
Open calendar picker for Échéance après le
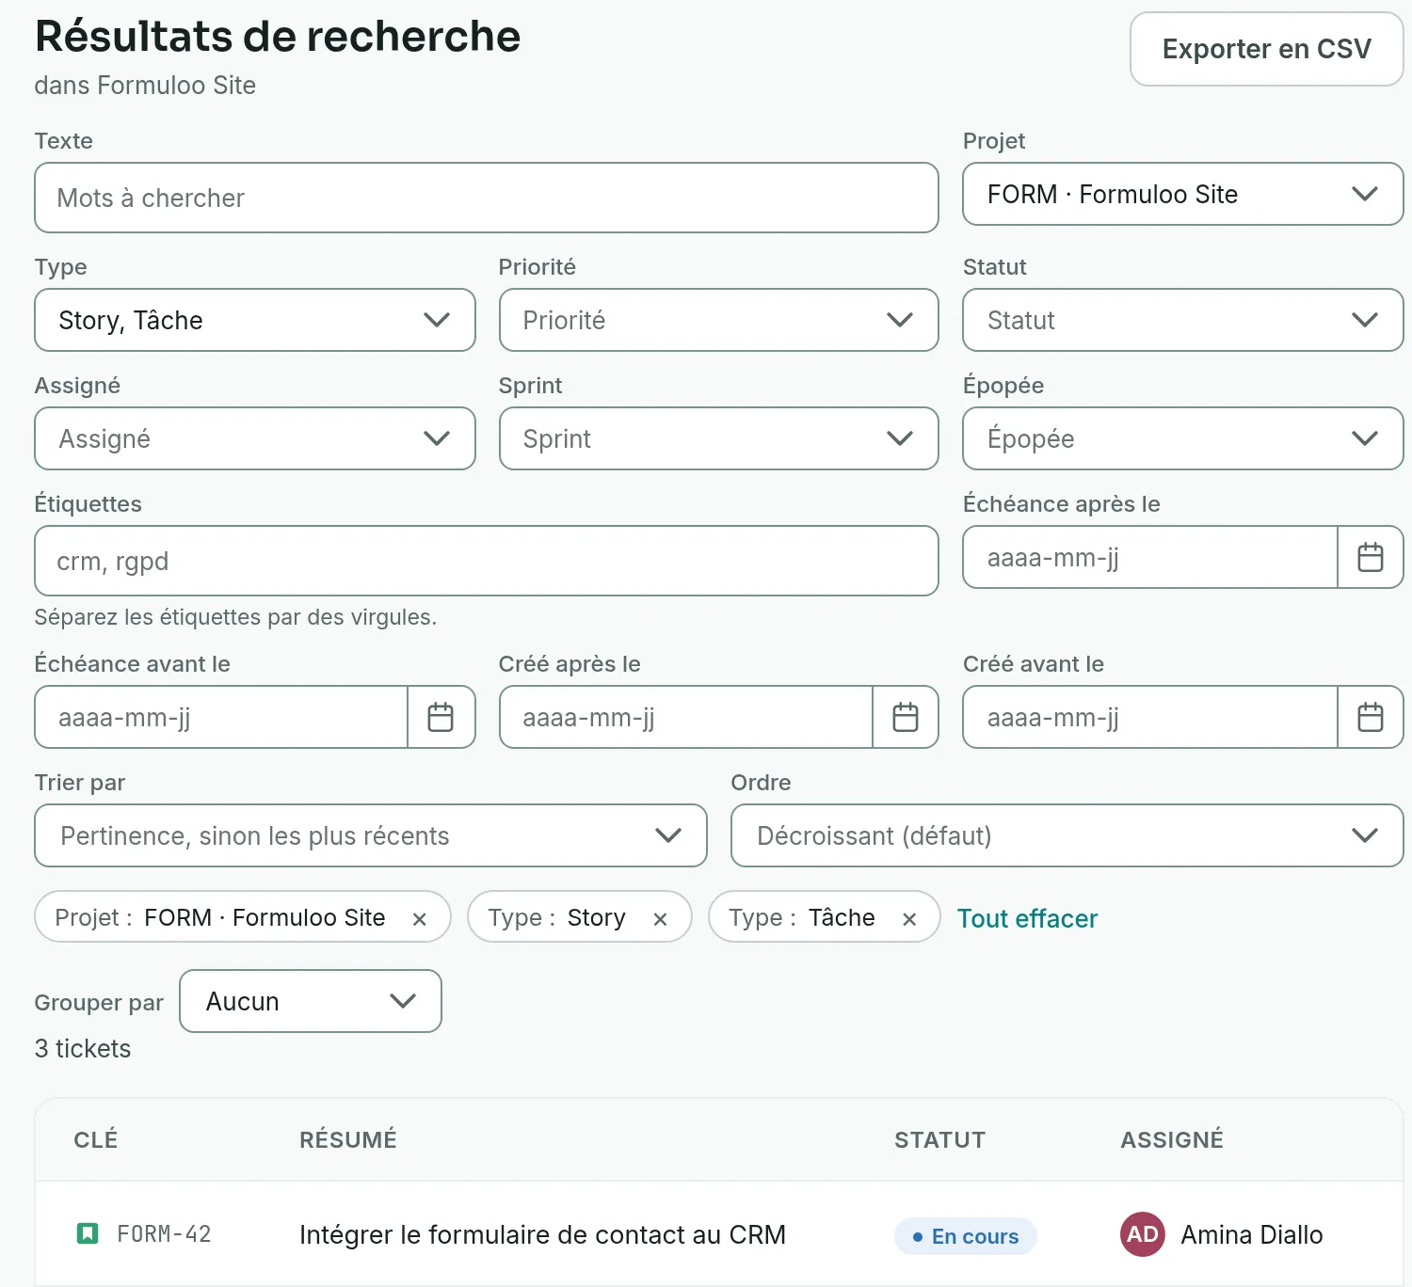click(x=1371, y=557)
